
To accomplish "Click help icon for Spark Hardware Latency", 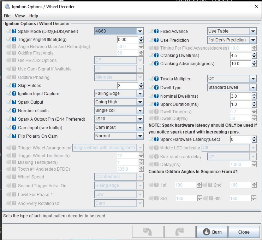I will [x=156, y=139].
